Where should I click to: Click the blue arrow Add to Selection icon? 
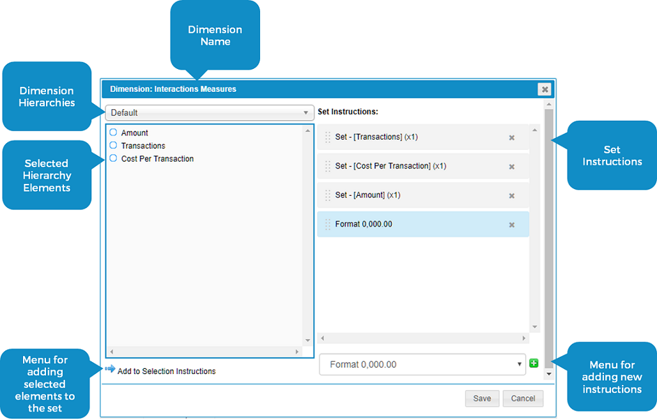click(x=110, y=369)
